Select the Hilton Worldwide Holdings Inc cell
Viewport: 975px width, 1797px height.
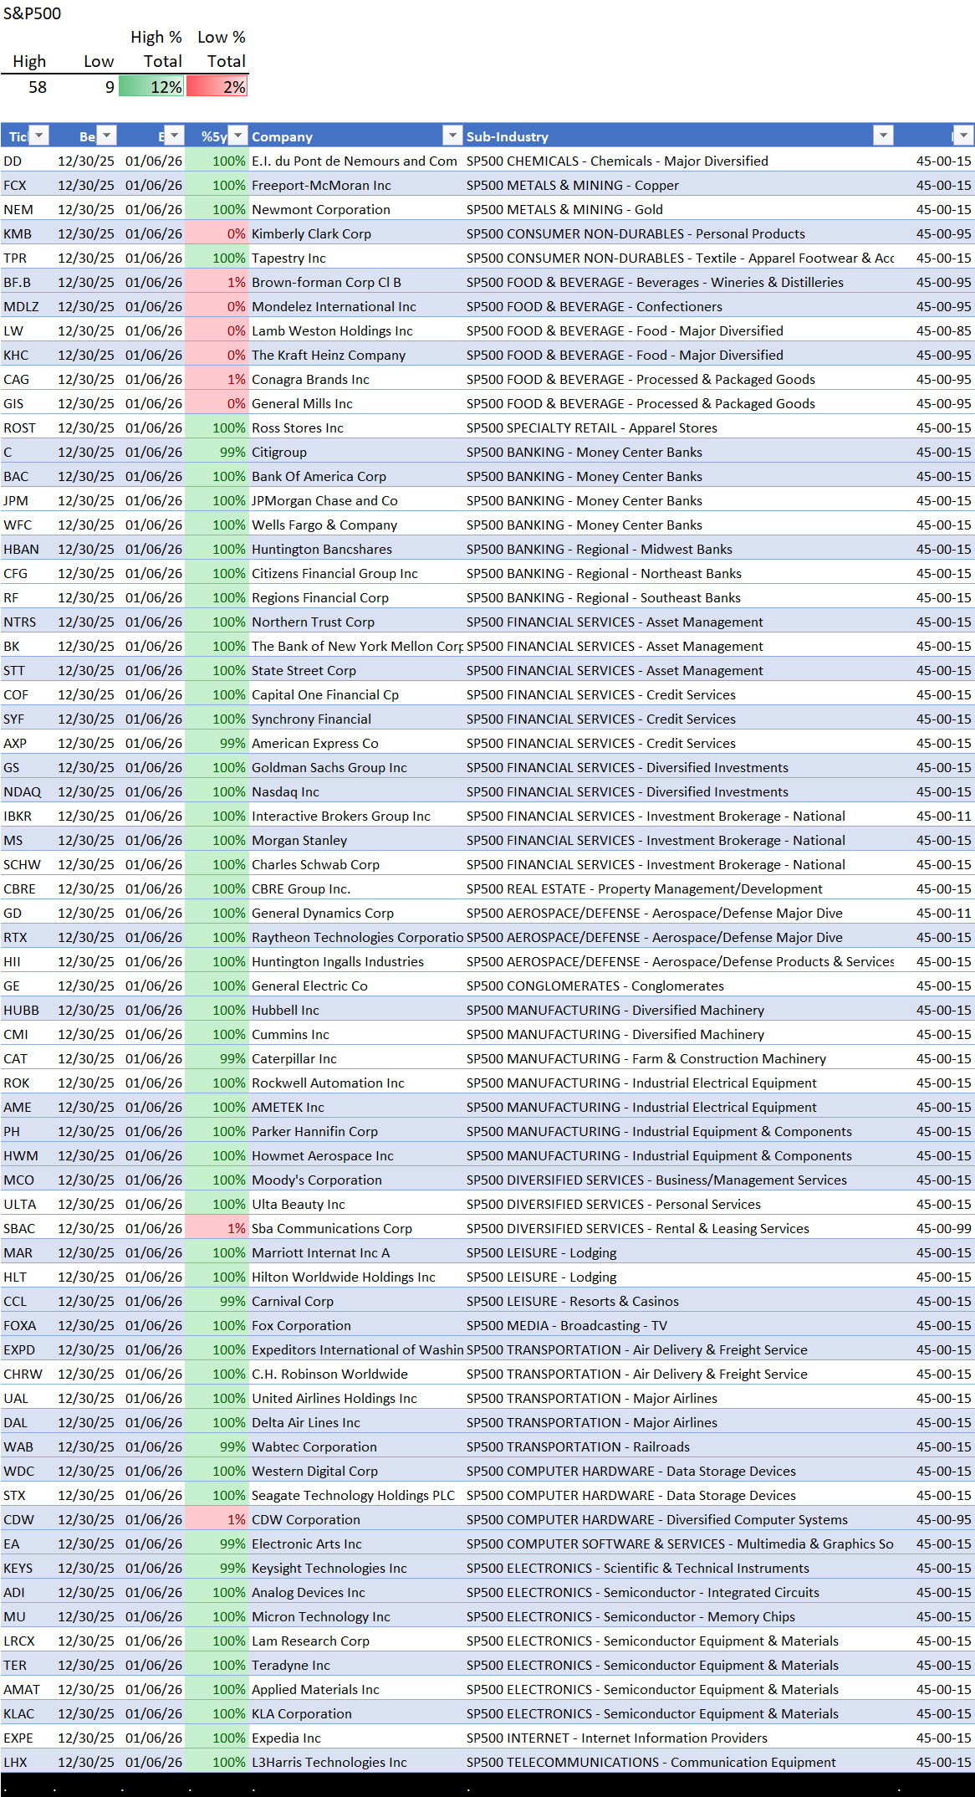(x=356, y=1277)
